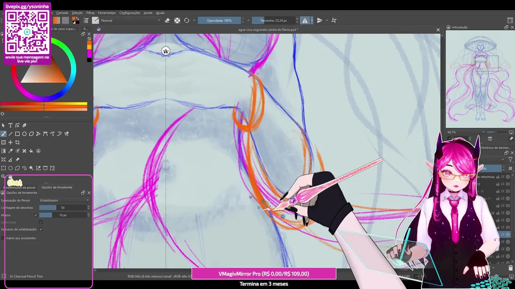Choose workspace icon at toolbar right
This screenshot has width=515, height=289.
point(511,20)
